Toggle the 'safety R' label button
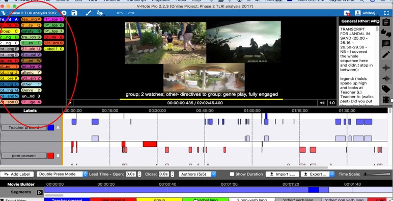The height and width of the screenshot is (201, 393). (31, 32)
